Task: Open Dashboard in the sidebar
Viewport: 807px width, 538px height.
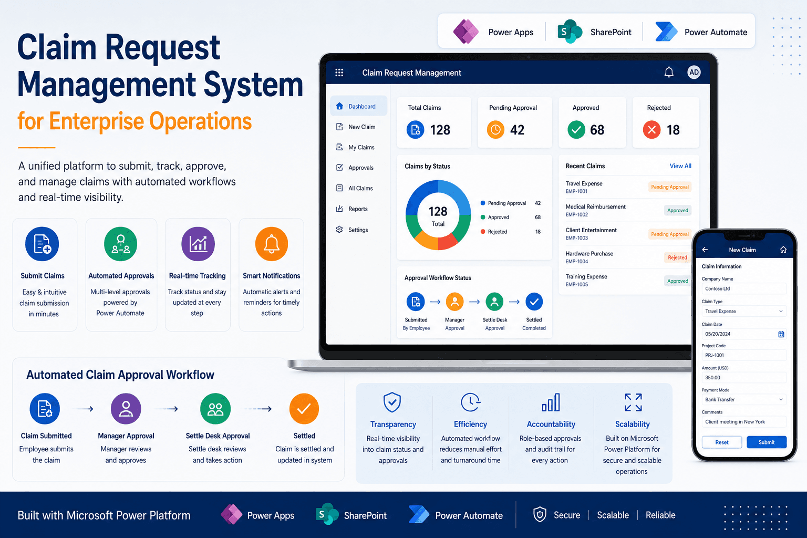Action: click(359, 106)
